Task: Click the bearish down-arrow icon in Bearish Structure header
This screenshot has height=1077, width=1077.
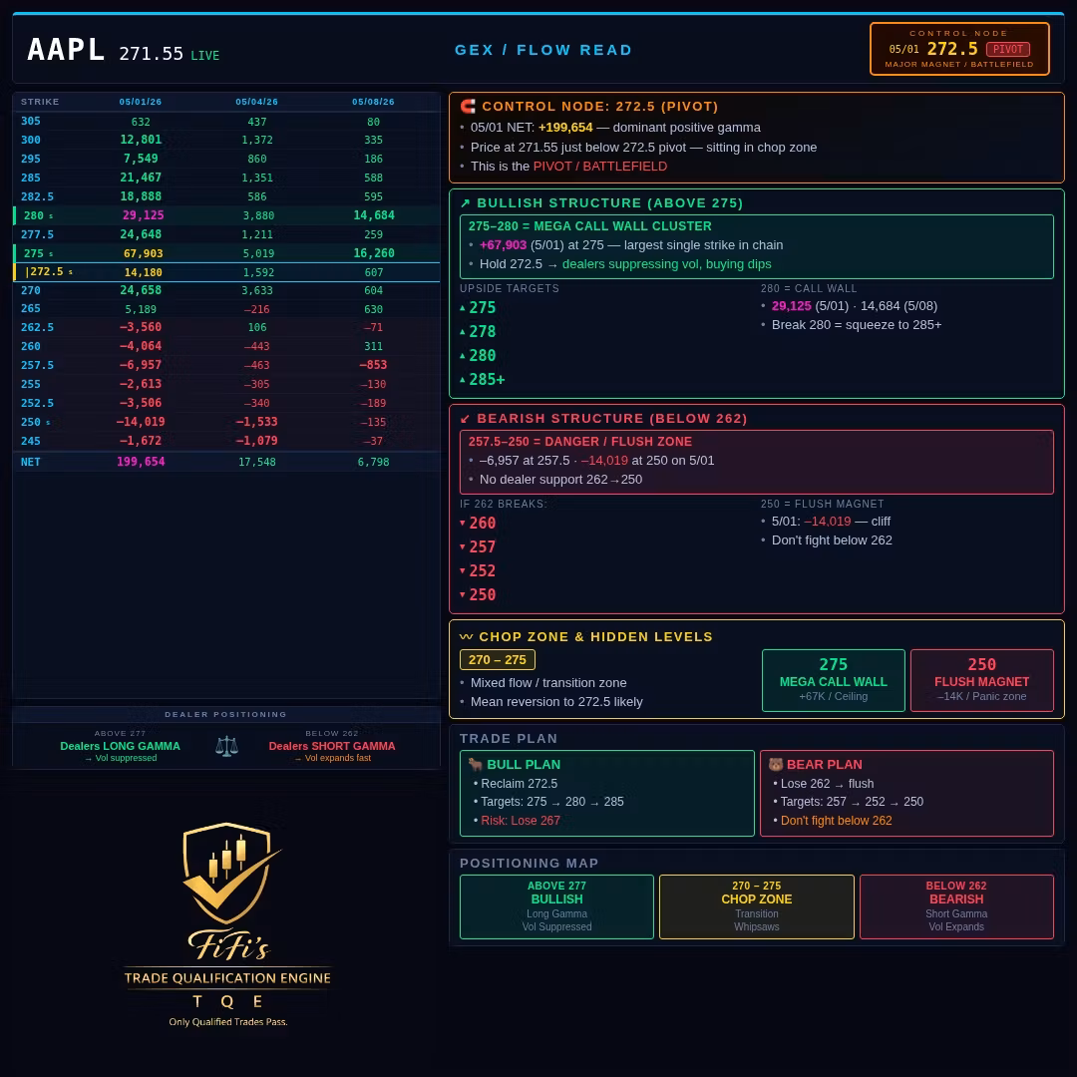Action: pyautogui.click(x=465, y=418)
